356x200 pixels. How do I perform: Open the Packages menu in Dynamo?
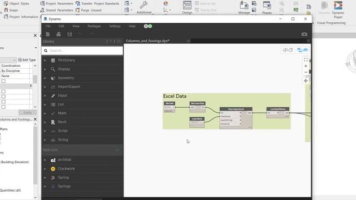94,26
